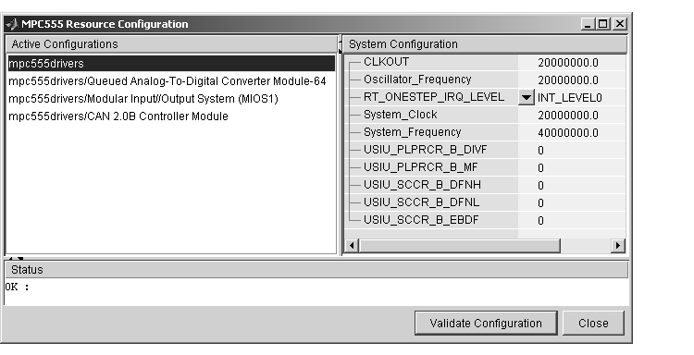Click the USIU_SCCR_B_DFNH value field

[572, 185]
